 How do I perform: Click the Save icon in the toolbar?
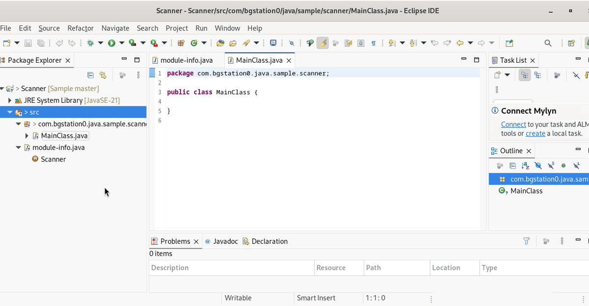[x=28, y=43]
